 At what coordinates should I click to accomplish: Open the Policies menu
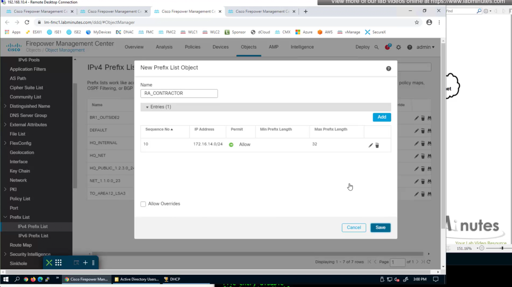[192, 47]
